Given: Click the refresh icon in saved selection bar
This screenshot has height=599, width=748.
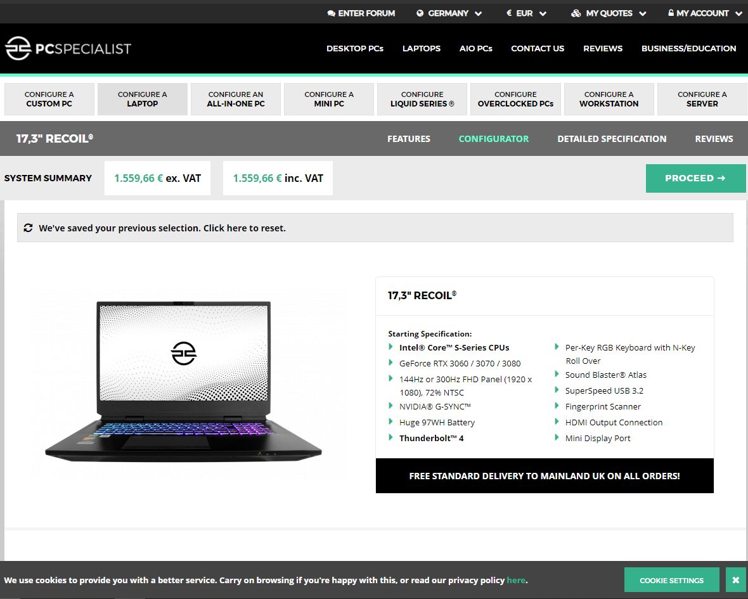Looking at the screenshot, I should pos(28,228).
